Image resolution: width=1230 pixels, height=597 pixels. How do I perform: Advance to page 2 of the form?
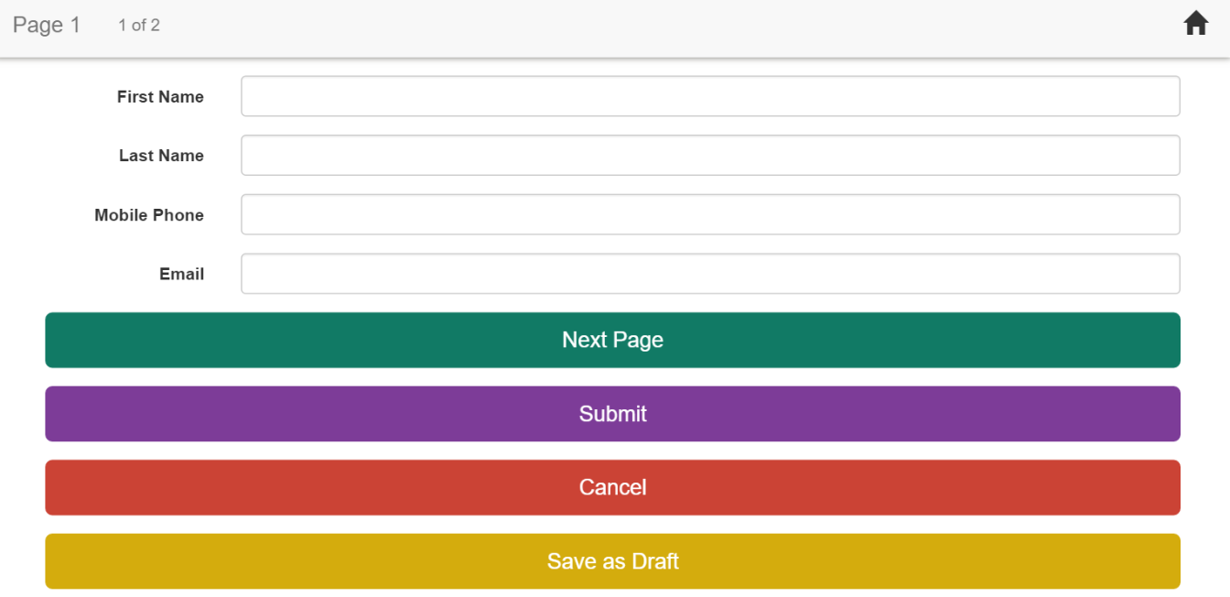pos(612,340)
